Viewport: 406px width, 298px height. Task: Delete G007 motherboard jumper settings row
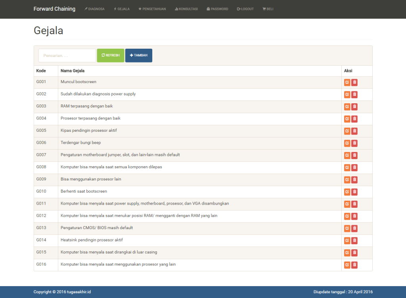pos(354,156)
